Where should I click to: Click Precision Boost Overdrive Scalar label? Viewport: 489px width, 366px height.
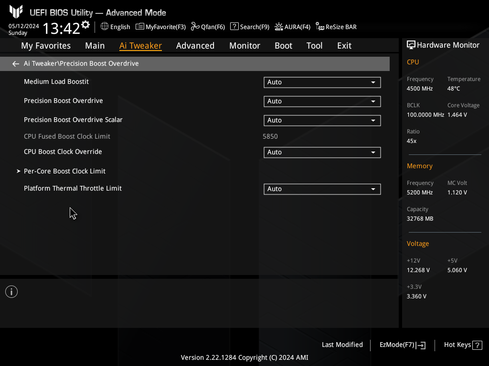73,120
